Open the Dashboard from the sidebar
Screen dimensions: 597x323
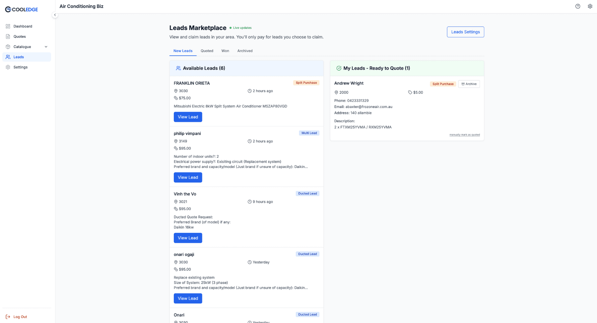tap(23, 26)
